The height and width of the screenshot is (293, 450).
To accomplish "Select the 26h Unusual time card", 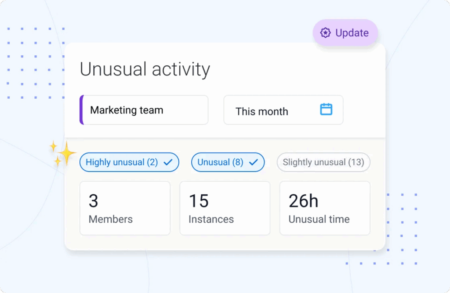I will pyautogui.click(x=325, y=207).
